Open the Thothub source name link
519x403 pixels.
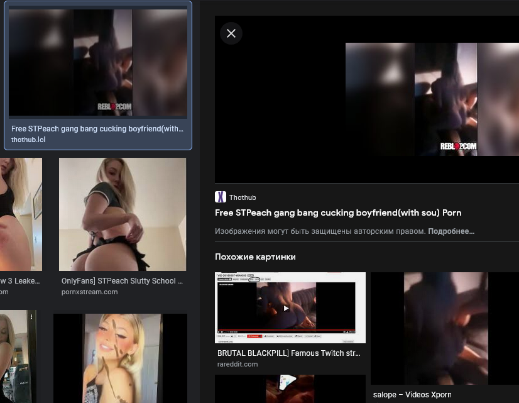pos(243,197)
